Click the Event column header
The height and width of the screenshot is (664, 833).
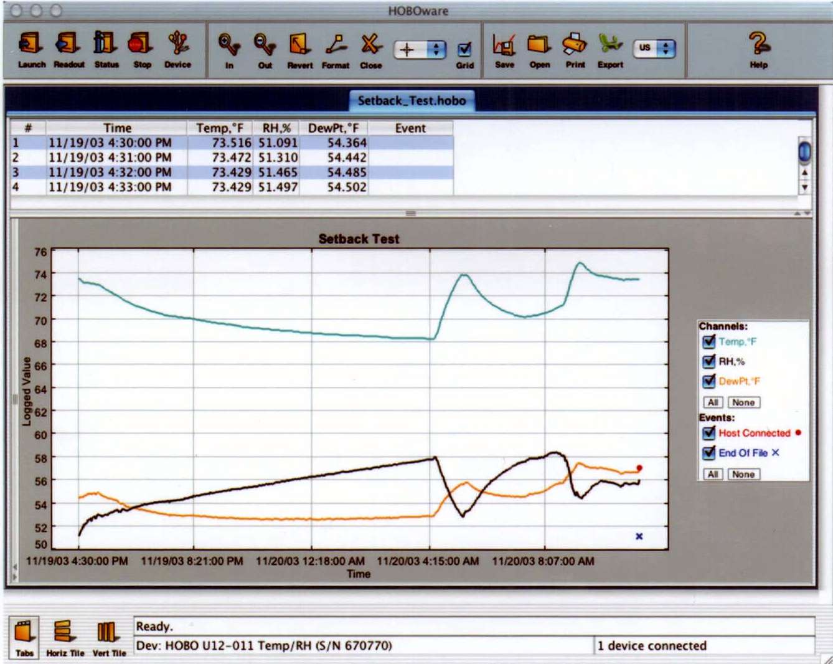point(410,128)
